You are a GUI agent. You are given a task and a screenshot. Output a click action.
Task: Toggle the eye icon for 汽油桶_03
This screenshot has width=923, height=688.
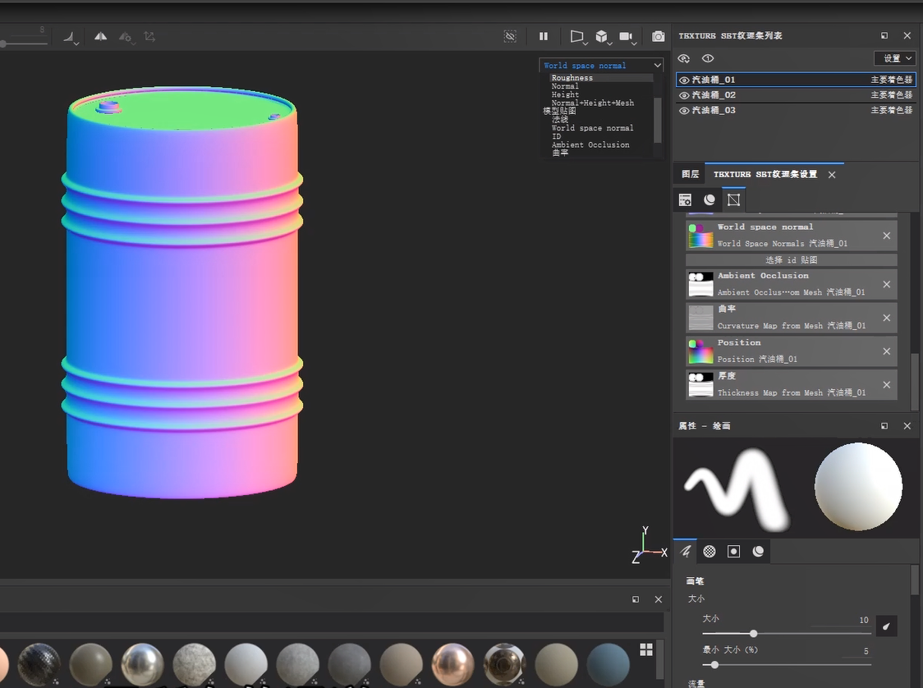coord(684,110)
